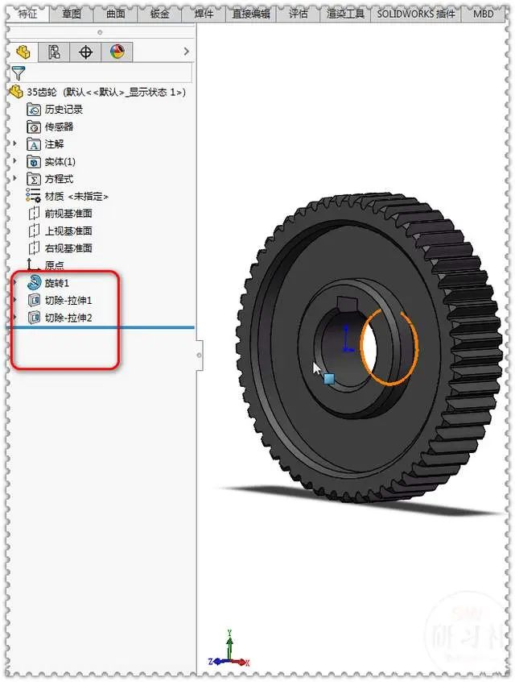The image size is (515, 682).
Task: Open the DimXpertManager crosshair tab icon
Action: [85, 52]
